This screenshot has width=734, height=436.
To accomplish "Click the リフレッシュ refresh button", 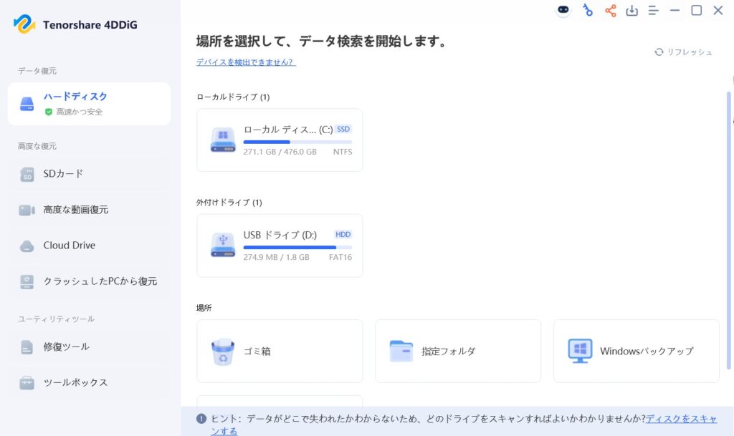I will (683, 52).
